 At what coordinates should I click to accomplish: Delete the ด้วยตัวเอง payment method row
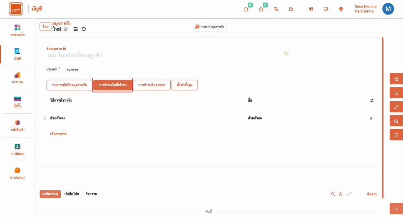pos(371,118)
